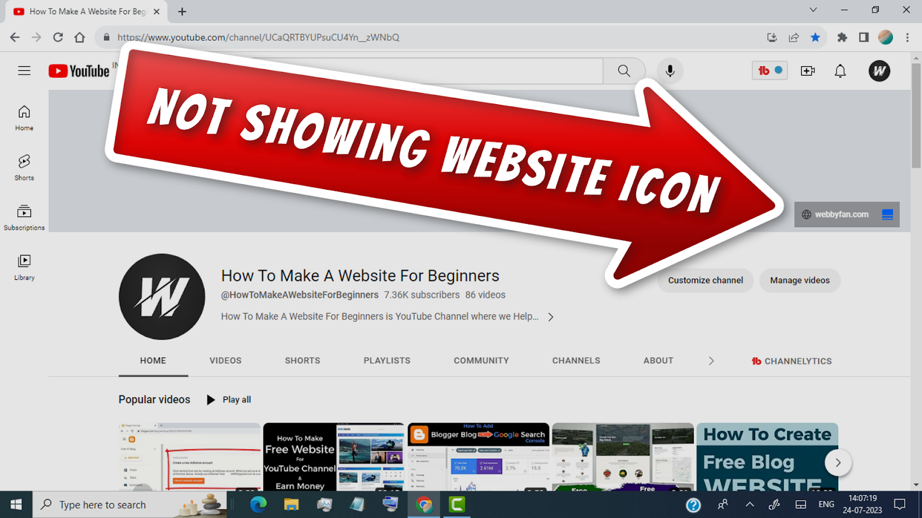The width and height of the screenshot is (922, 518).
Task: Open Microsoft Edge from the taskbar
Action: [x=258, y=505]
